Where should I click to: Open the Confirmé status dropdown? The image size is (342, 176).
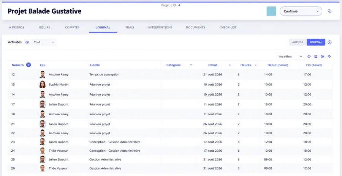(x=301, y=11)
